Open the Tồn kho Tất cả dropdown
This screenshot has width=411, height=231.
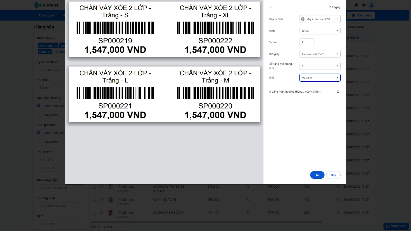pyautogui.click(x=51, y=88)
